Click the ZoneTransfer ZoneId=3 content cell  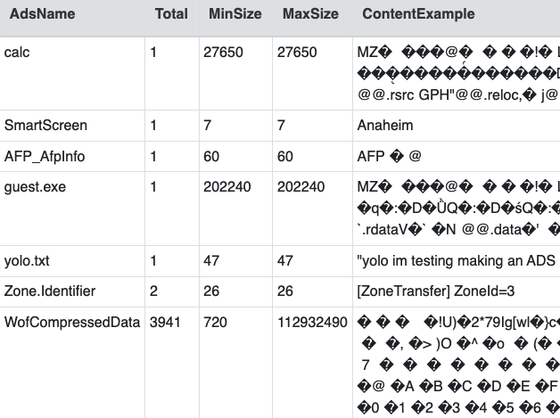point(436,291)
